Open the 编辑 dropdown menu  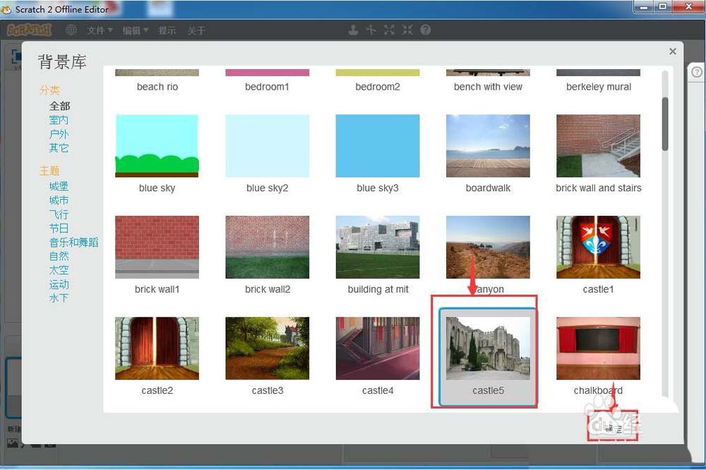tap(135, 30)
